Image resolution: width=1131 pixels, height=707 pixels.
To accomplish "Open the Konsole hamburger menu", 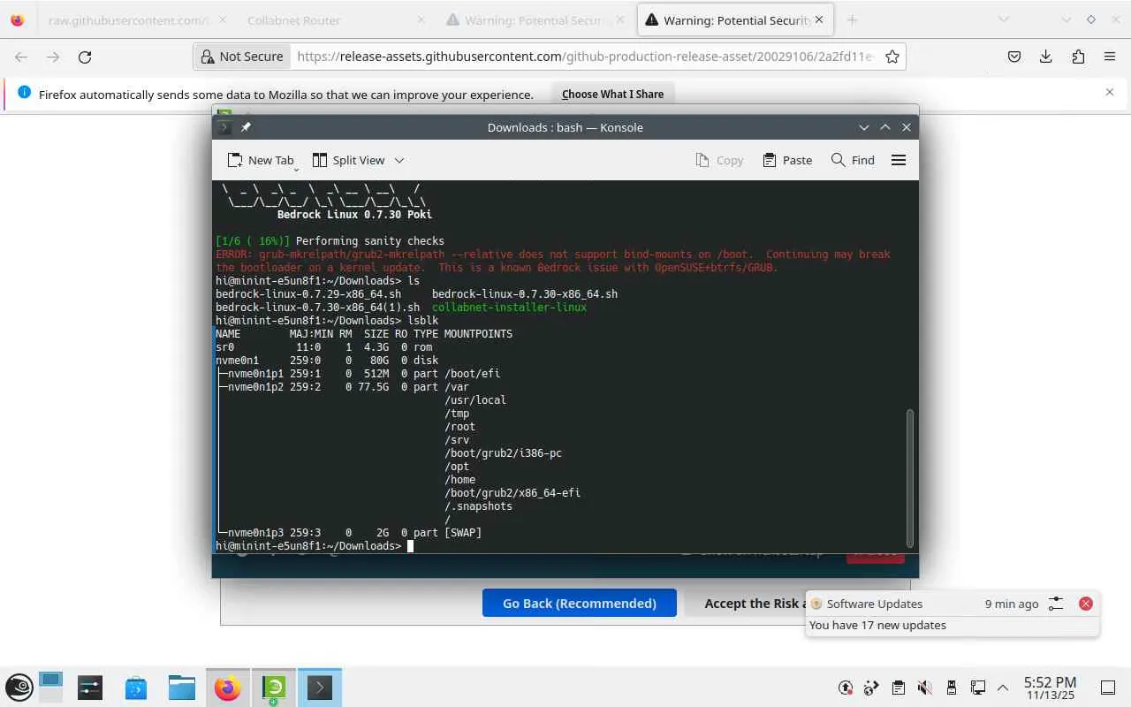I will point(899,160).
